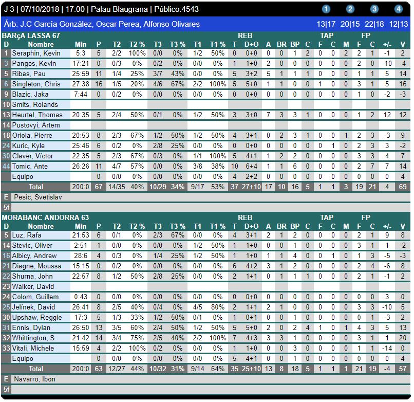Select the Vitali, Michele row name
This screenshot has height=402, width=414.
pyautogui.click(x=33, y=349)
